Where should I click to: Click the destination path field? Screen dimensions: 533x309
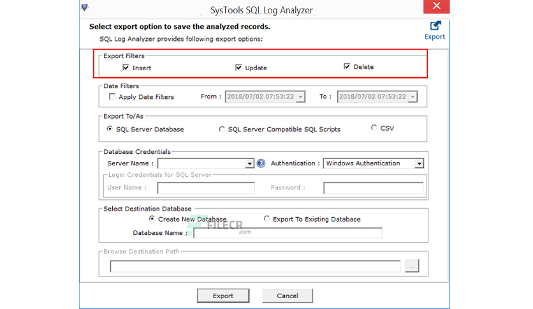point(255,266)
